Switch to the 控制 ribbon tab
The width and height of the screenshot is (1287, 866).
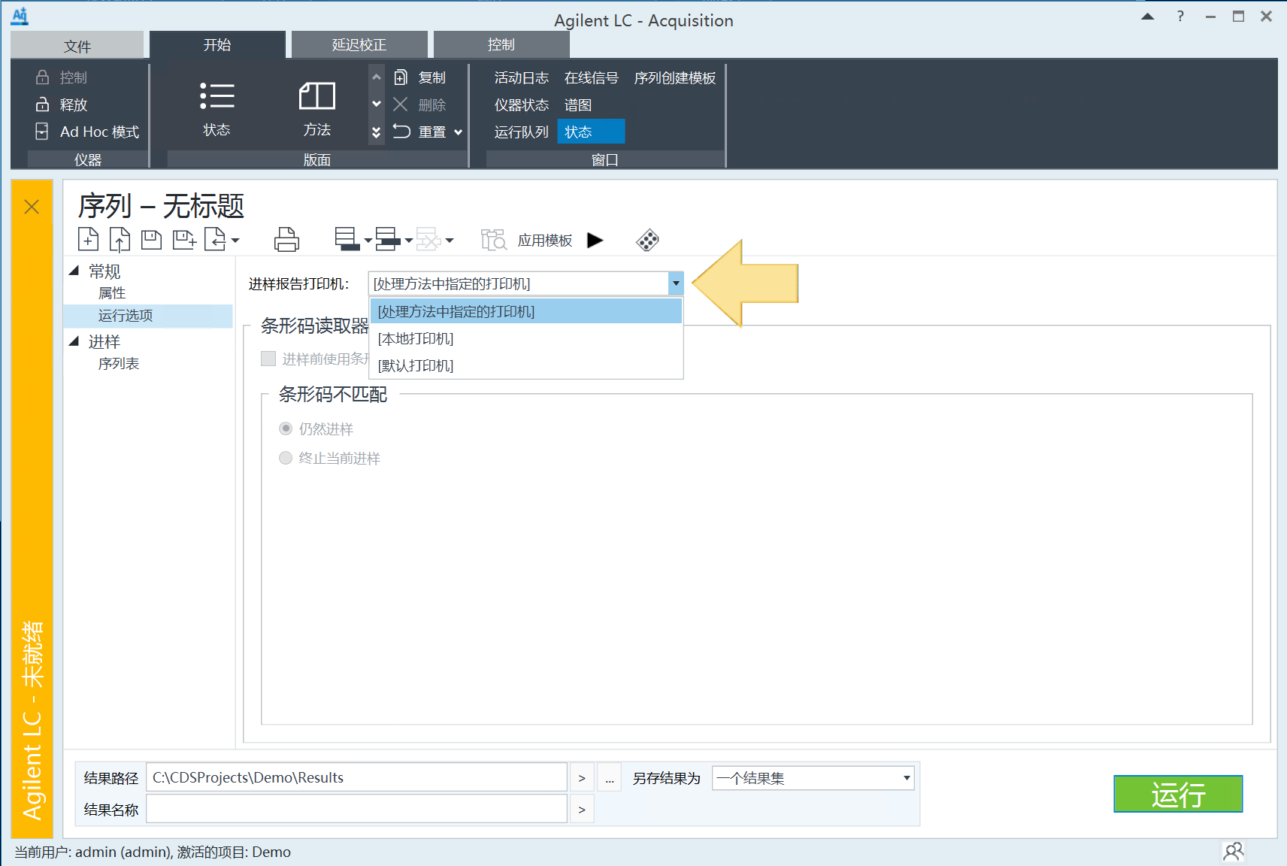(501, 44)
